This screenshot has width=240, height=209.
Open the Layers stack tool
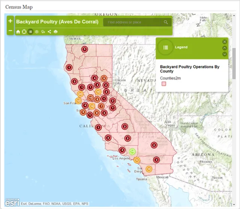point(37,32)
